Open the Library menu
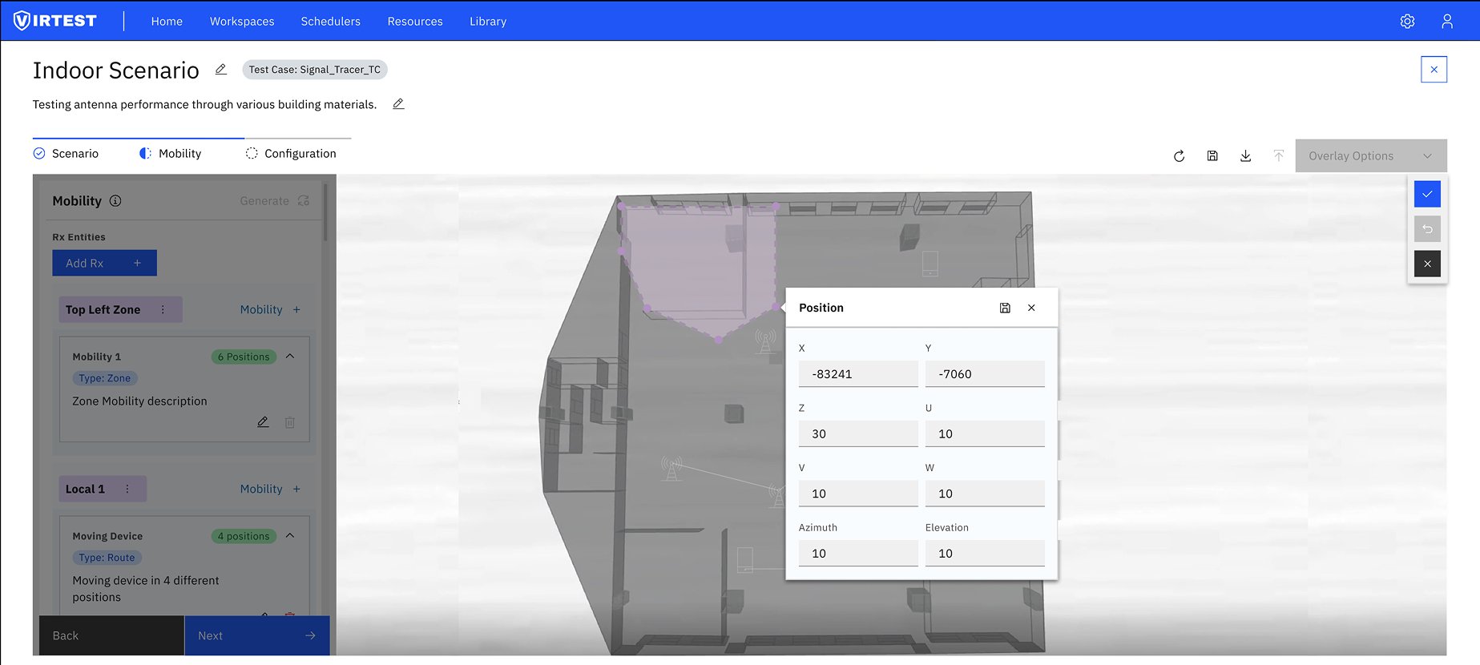 pyautogui.click(x=488, y=22)
